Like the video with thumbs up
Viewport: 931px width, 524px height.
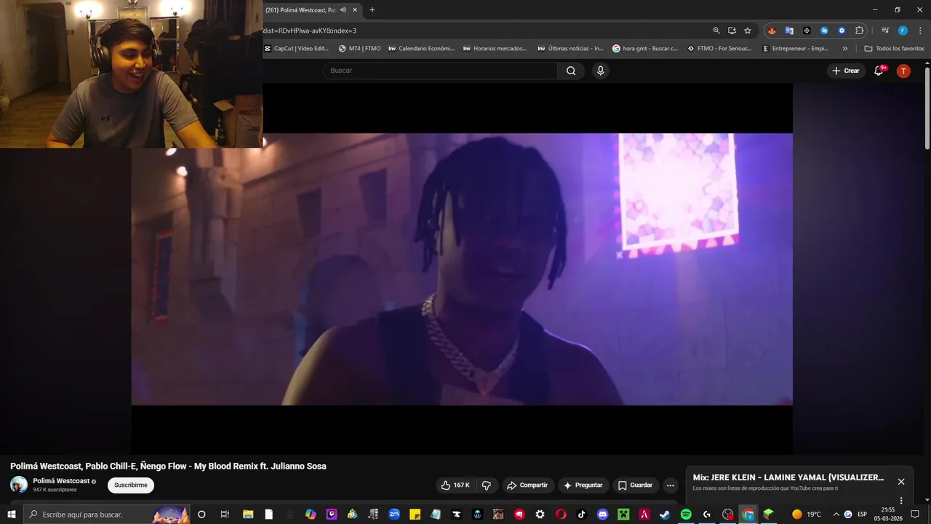(x=455, y=485)
